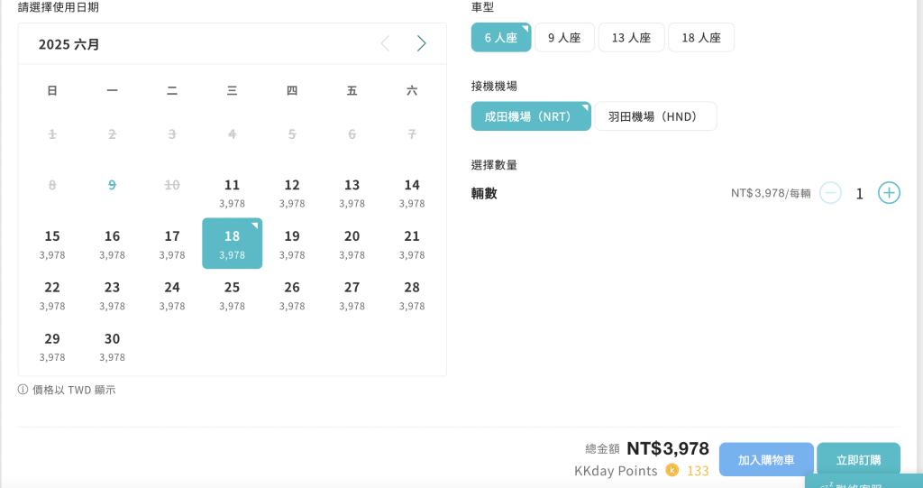923x488 pixels.
Task: Pick June 19 date cell
Action: tap(292, 244)
